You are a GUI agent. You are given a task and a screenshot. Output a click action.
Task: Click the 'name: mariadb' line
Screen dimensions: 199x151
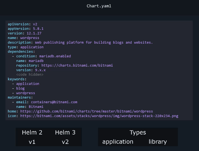coord(30,61)
